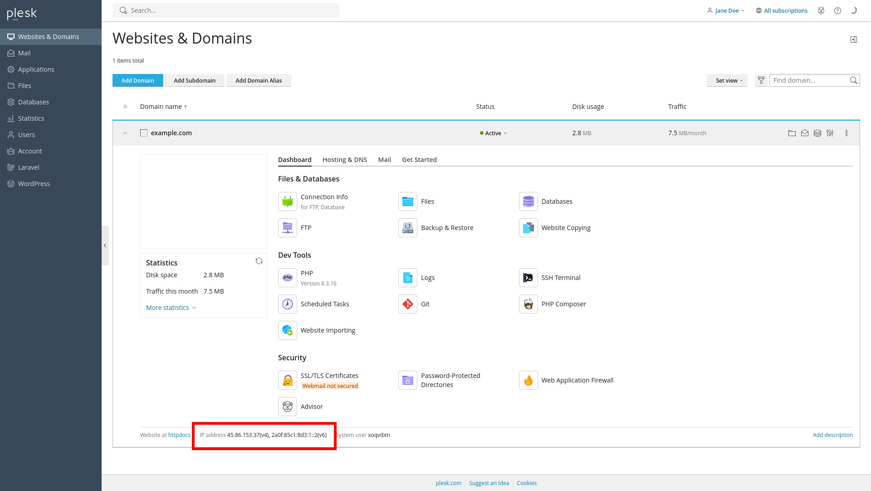Click the database stack icon in example.com row
The height and width of the screenshot is (491, 871).
pyautogui.click(x=817, y=133)
